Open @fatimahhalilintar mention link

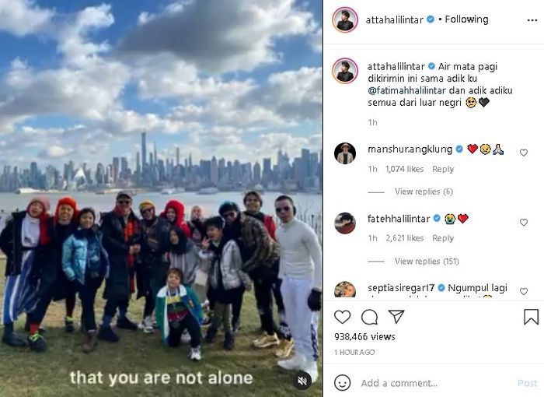[406, 90]
